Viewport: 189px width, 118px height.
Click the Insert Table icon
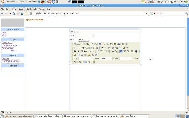coord(82,55)
